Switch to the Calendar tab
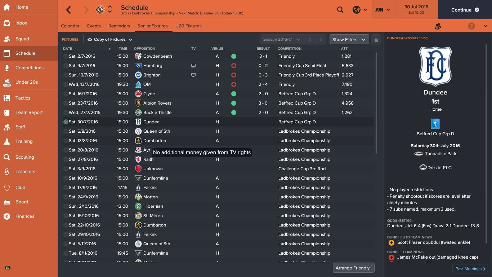The width and height of the screenshot is (492, 277). [x=70, y=26]
